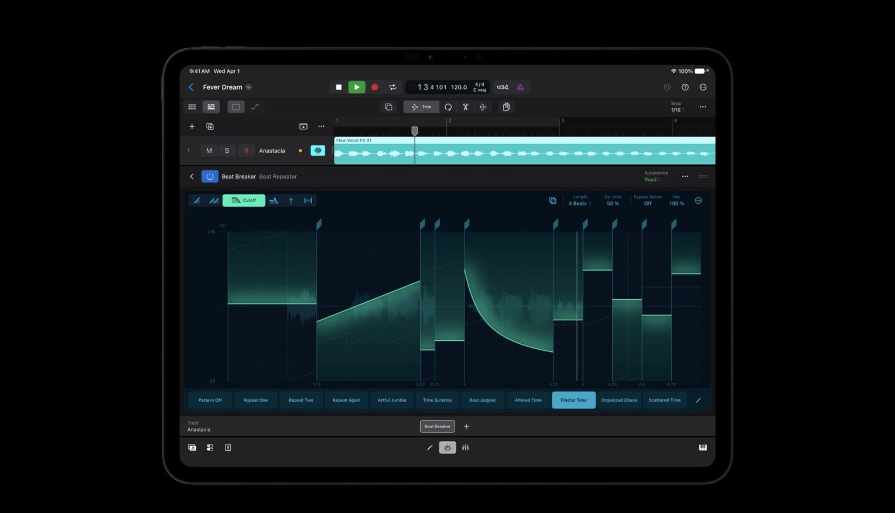Stop playback with the stop button
The image size is (895, 513).
pos(339,87)
